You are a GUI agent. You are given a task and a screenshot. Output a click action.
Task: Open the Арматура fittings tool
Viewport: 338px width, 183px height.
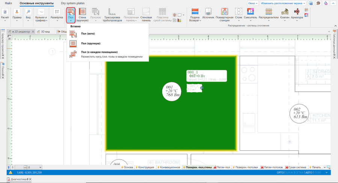(297, 15)
